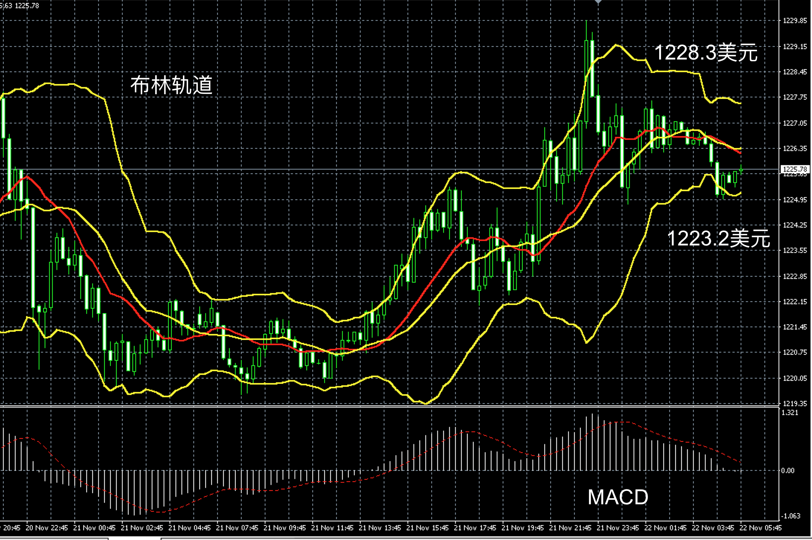
Task: Click the 22 Nov 01:45 time label
Action: click(666, 528)
